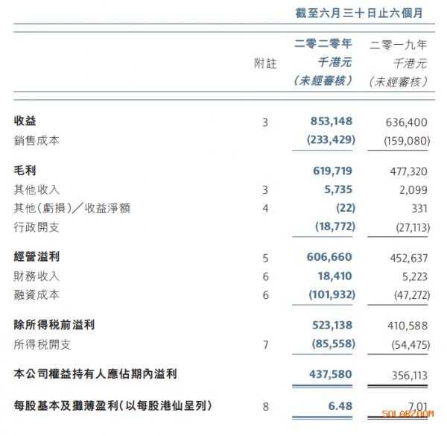Select pre-tax profit value 523,138
This screenshot has width=447, height=436.
(x=332, y=325)
